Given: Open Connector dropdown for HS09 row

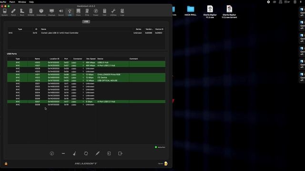Looking at the screenshot, I should click(x=78, y=68).
